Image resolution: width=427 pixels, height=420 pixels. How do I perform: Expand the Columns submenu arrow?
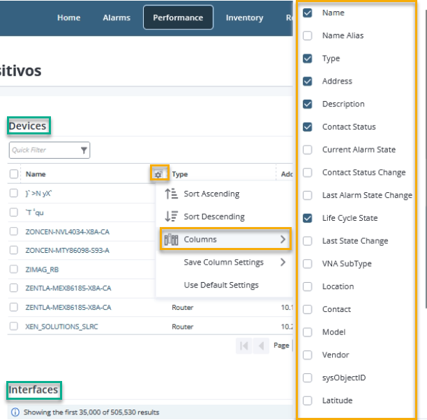[283, 240]
